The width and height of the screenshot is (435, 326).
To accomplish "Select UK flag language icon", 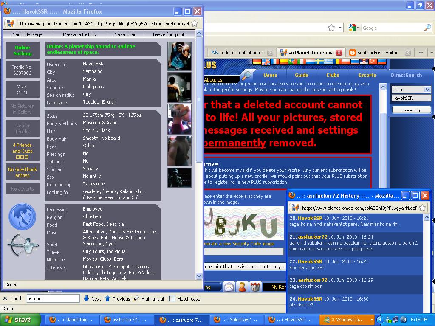I will (x=266, y=62).
